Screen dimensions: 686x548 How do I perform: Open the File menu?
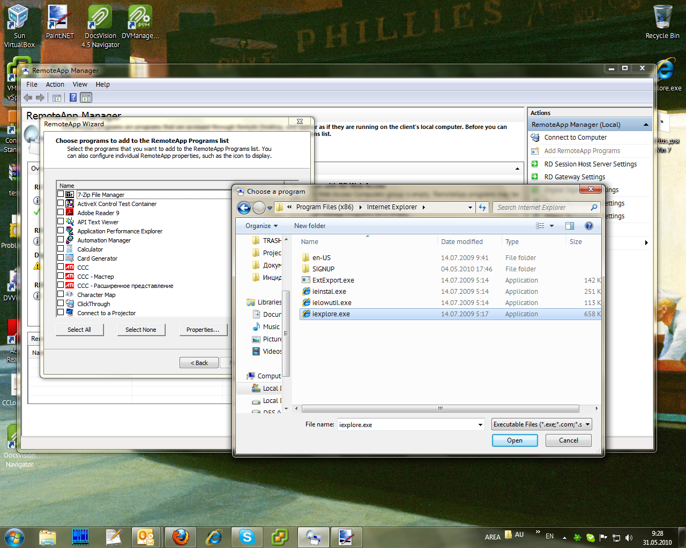point(32,85)
